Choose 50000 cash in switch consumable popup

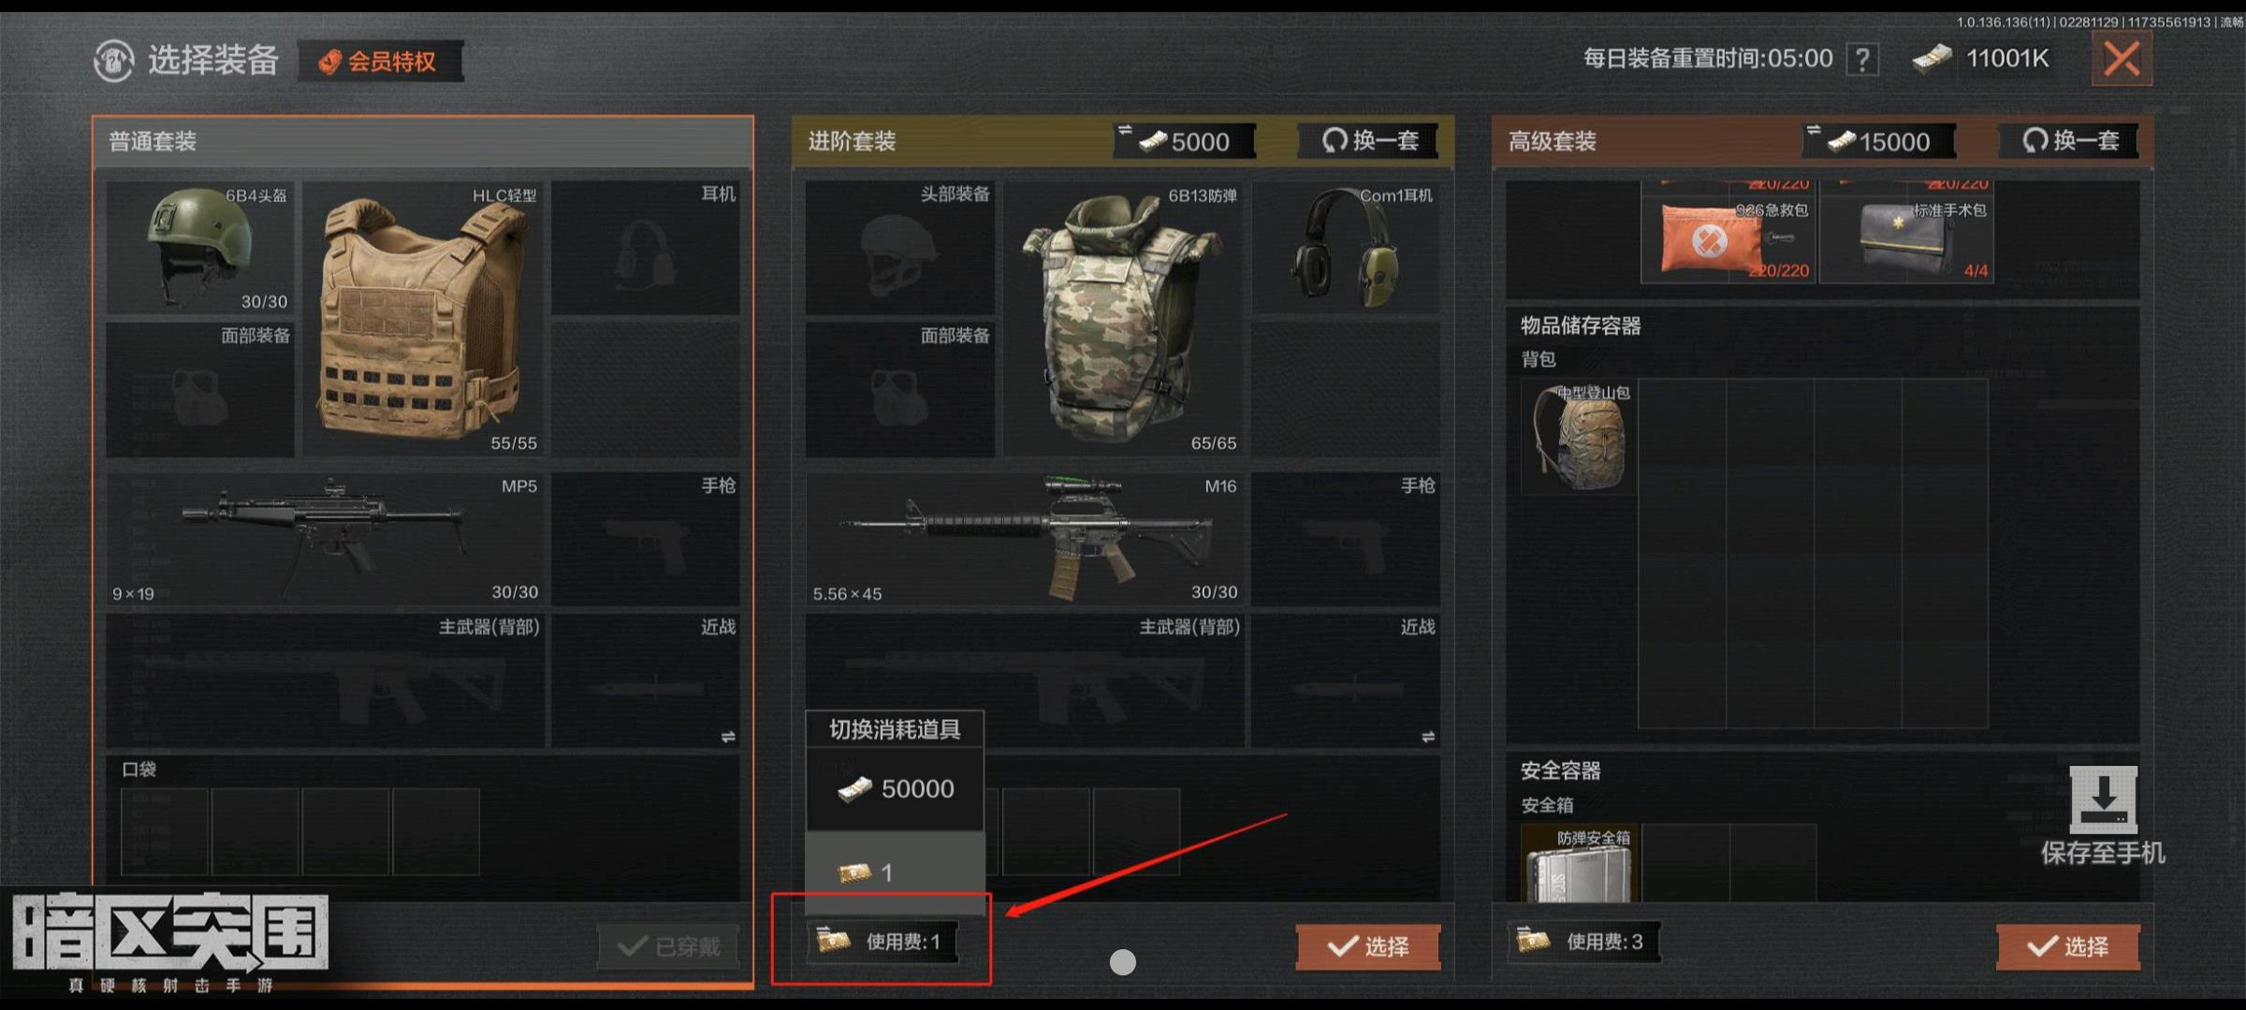pyautogui.click(x=895, y=788)
